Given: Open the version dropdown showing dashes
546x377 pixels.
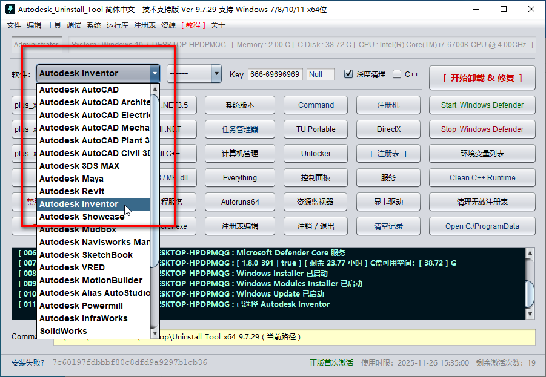Looking at the screenshot, I should coord(194,74).
